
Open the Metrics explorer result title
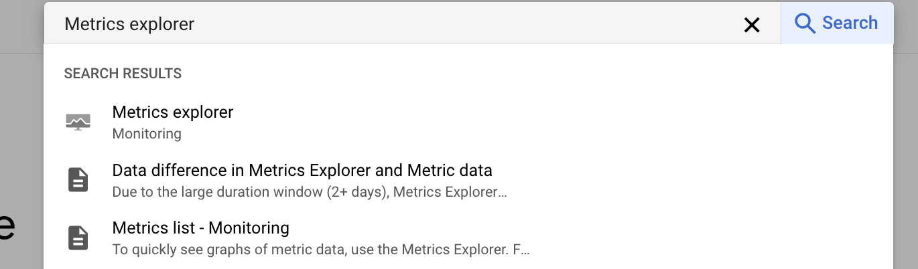coord(173,112)
